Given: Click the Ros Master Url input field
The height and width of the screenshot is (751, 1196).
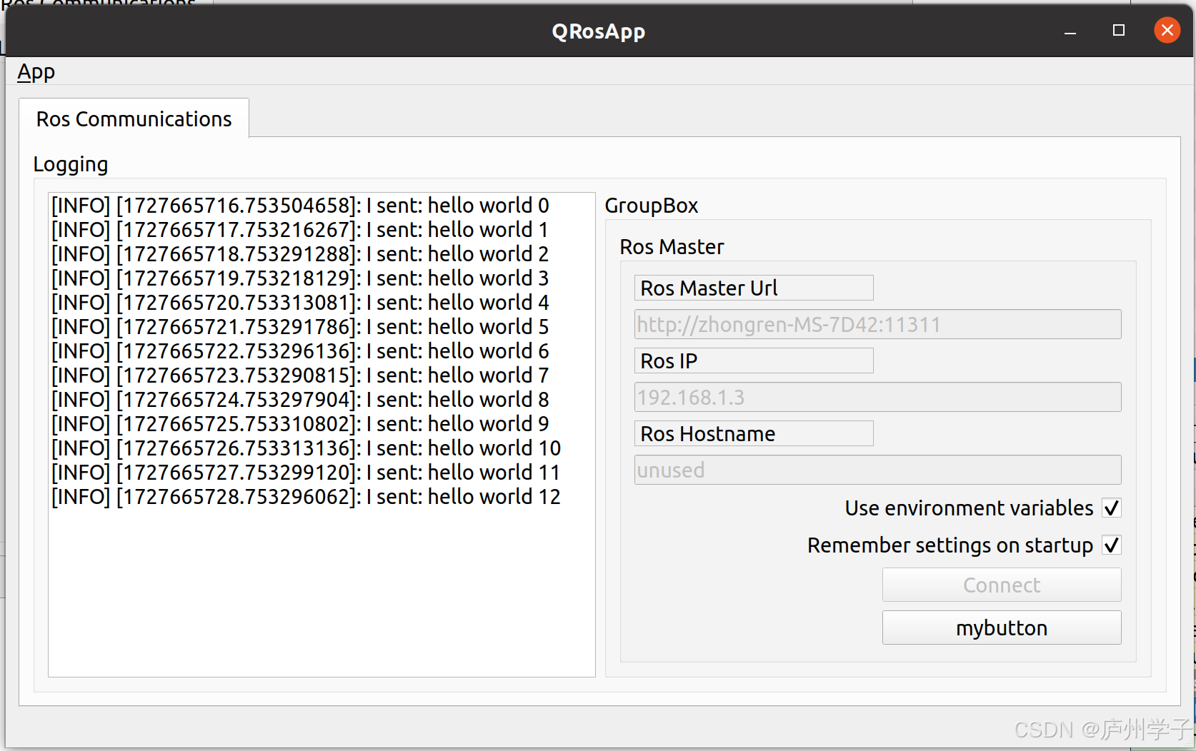Looking at the screenshot, I should coord(877,324).
